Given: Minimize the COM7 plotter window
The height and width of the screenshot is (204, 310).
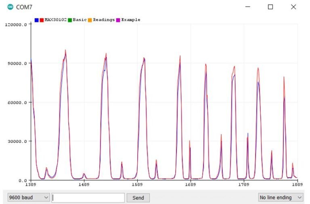Looking at the screenshot, I should tap(247, 7).
